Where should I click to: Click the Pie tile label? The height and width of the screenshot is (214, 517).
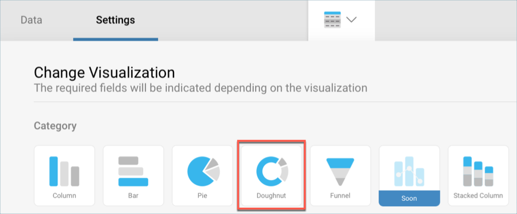pyautogui.click(x=202, y=196)
